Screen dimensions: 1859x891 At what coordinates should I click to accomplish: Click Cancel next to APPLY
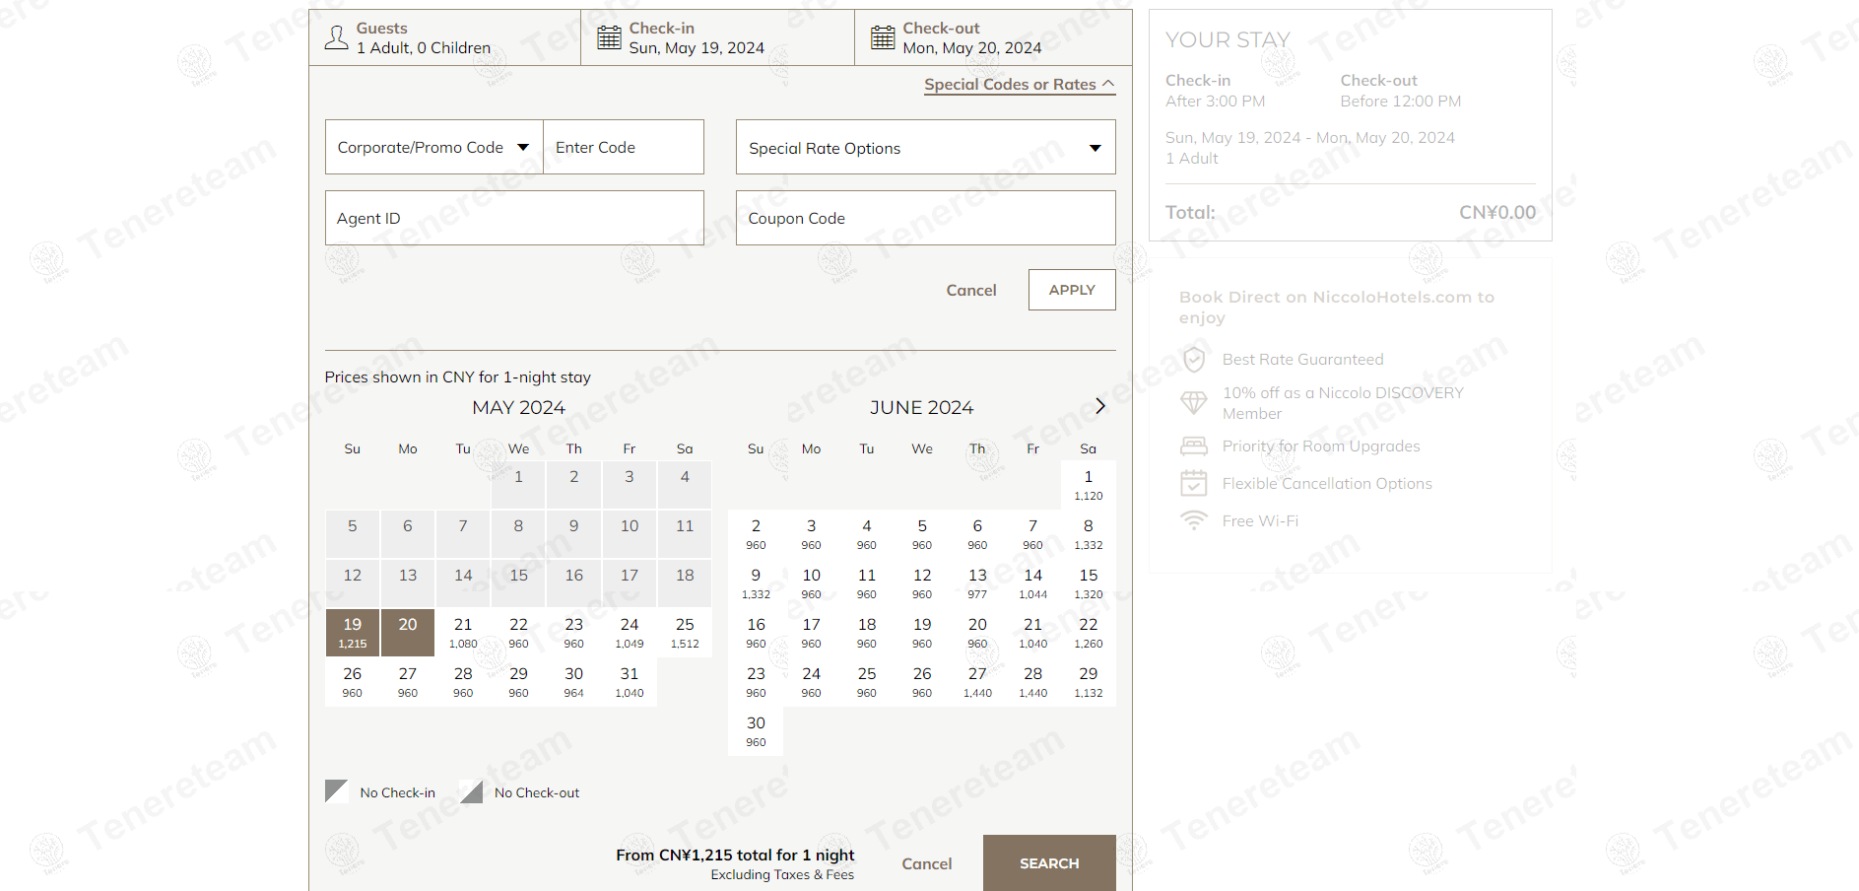(971, 290)
